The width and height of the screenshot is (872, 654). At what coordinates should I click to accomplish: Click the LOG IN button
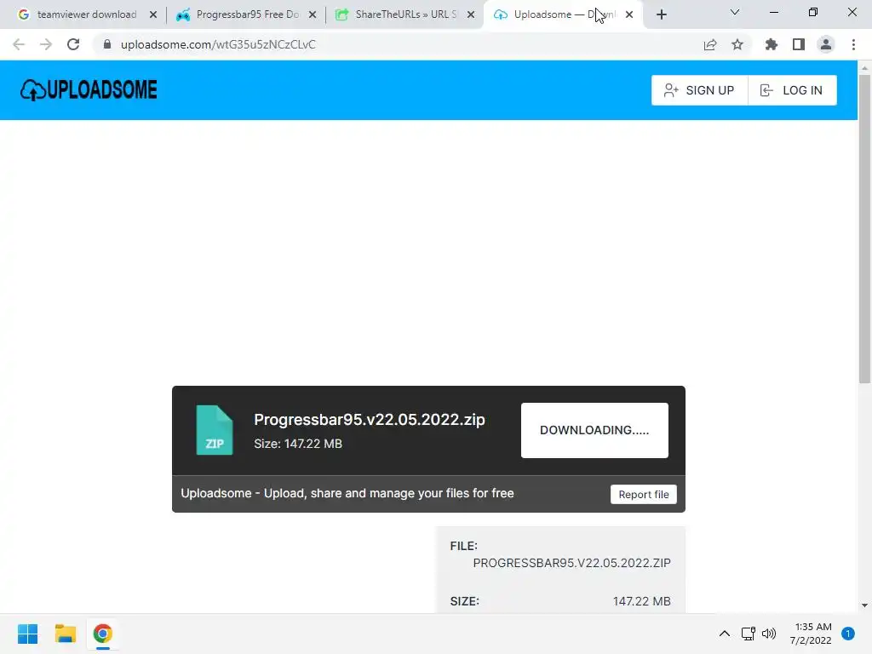(793, 90)
